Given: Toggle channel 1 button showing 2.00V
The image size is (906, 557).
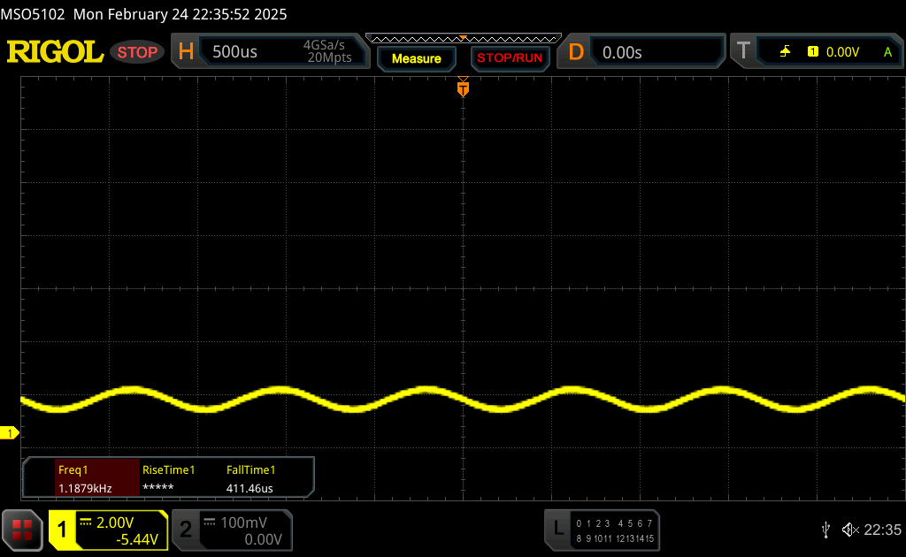Looking at the screenshot, I should click(109, 530).
